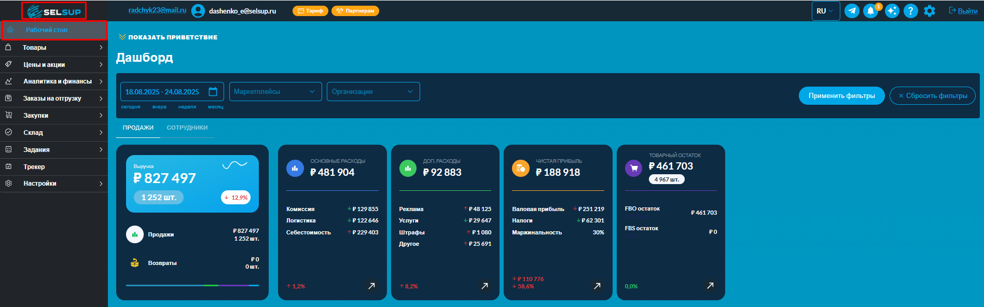
Task: Click the Выручка revenue card
Action: point(192,184)
